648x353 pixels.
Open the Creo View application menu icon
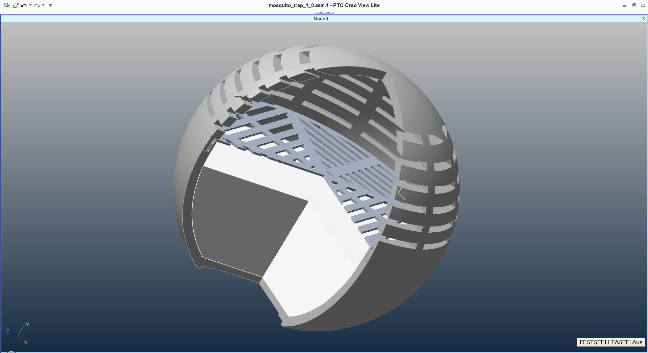pos(6,5)
